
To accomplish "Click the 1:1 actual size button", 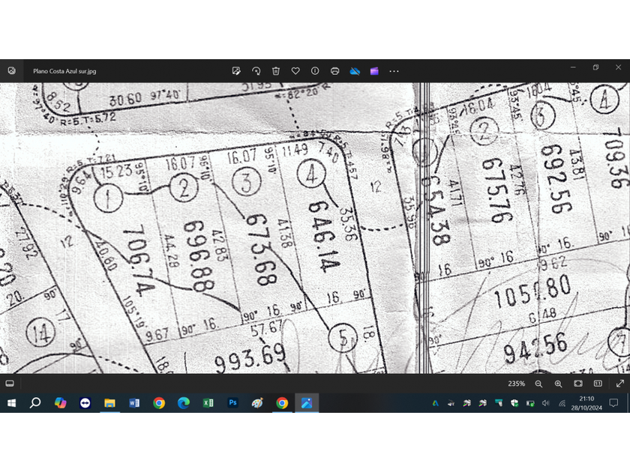I will click(x=598, y=384).
